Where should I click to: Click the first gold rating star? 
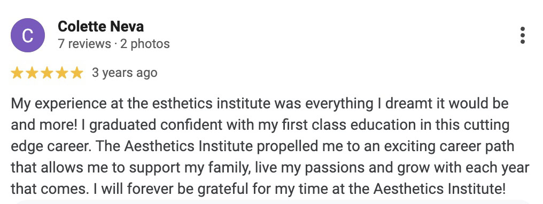point(17,73)
